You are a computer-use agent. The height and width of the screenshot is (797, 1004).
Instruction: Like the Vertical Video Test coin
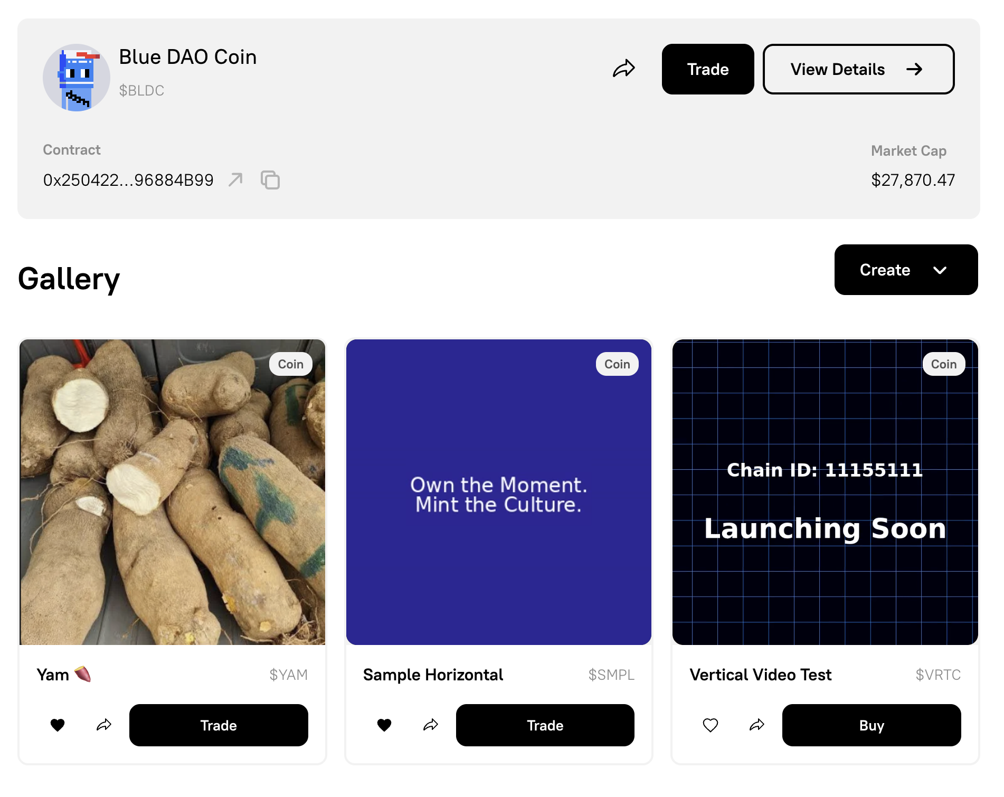[x=711, y=725]
